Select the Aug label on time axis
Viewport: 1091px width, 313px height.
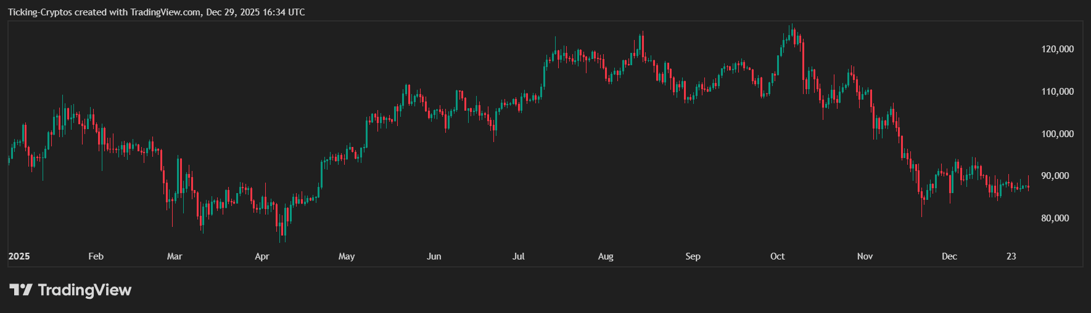[x=606, y=256]
